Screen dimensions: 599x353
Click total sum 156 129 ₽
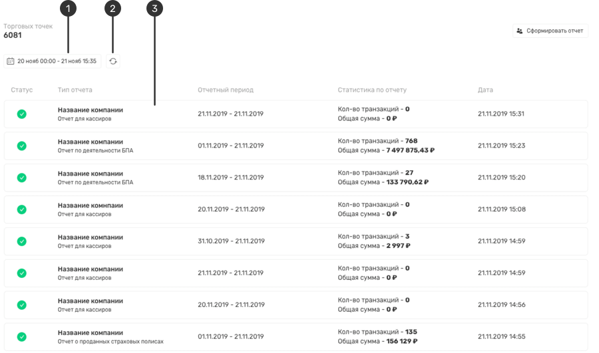[402, 342]
